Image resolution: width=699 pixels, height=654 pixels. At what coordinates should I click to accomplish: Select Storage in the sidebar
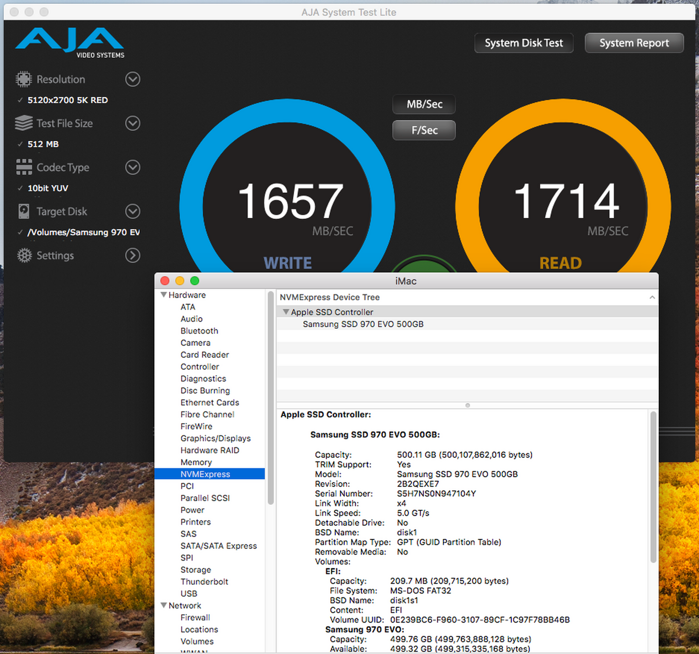(195, 570)
